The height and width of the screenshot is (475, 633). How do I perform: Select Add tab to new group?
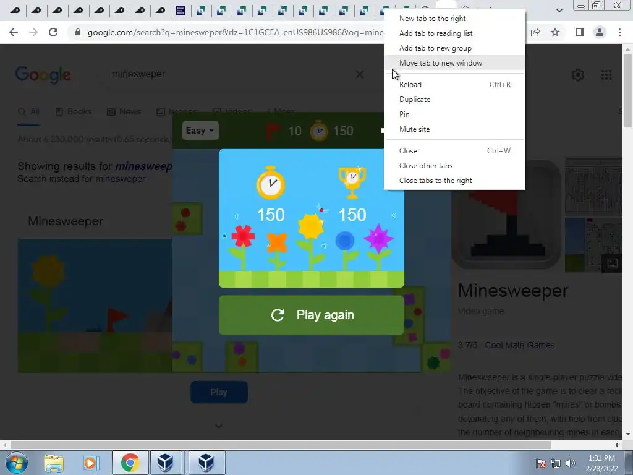point(454,48)
